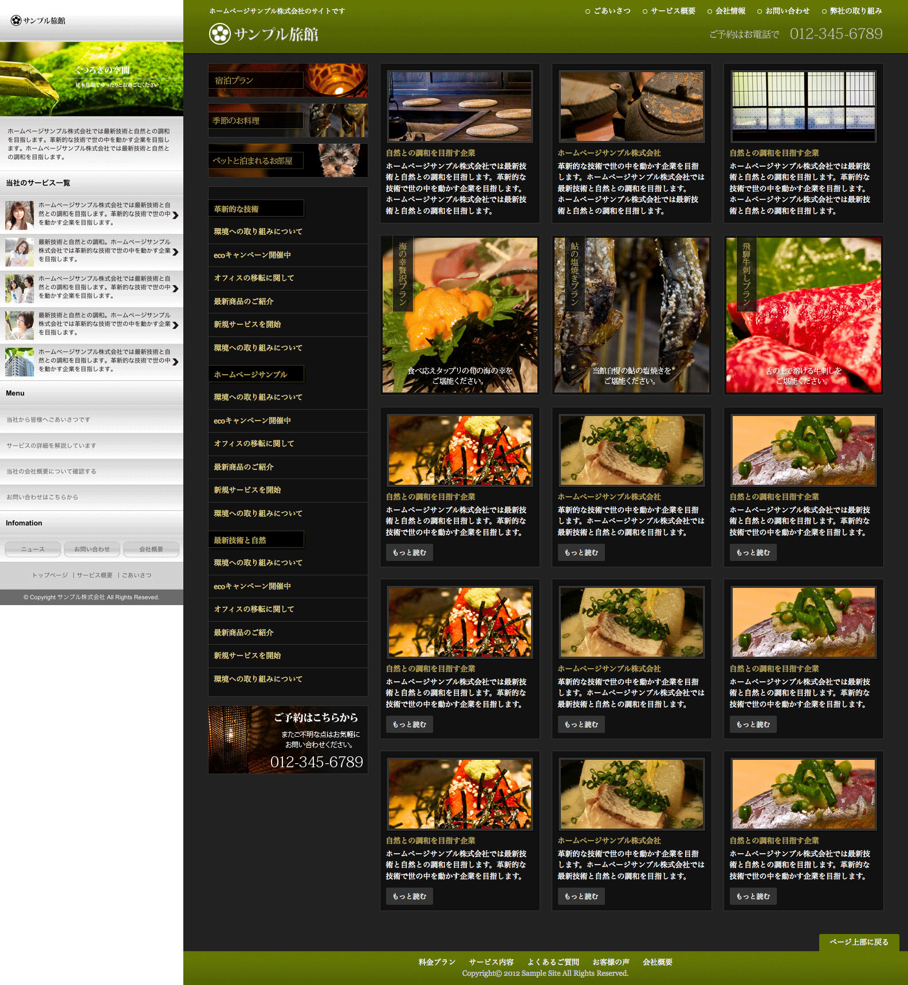Open the 季節のお料理 banner

288,120
